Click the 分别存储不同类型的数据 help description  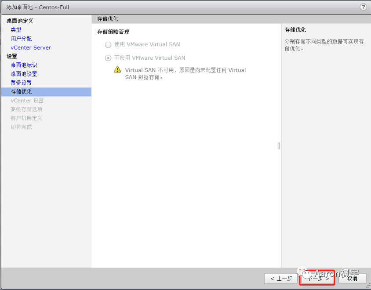[x=324, y=45]
